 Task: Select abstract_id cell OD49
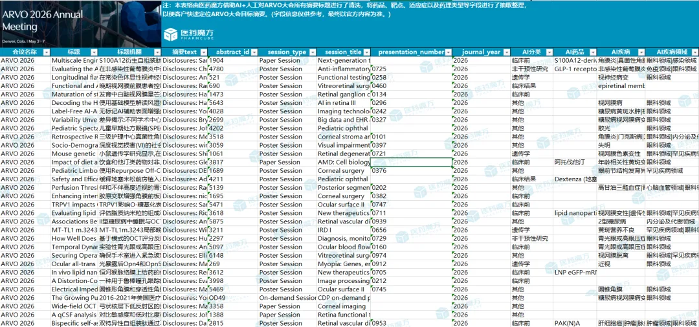coord(232,298)
